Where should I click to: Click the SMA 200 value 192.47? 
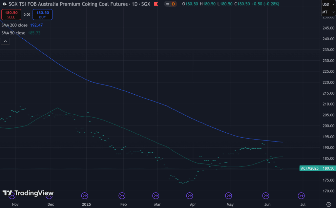coord(36,25)
